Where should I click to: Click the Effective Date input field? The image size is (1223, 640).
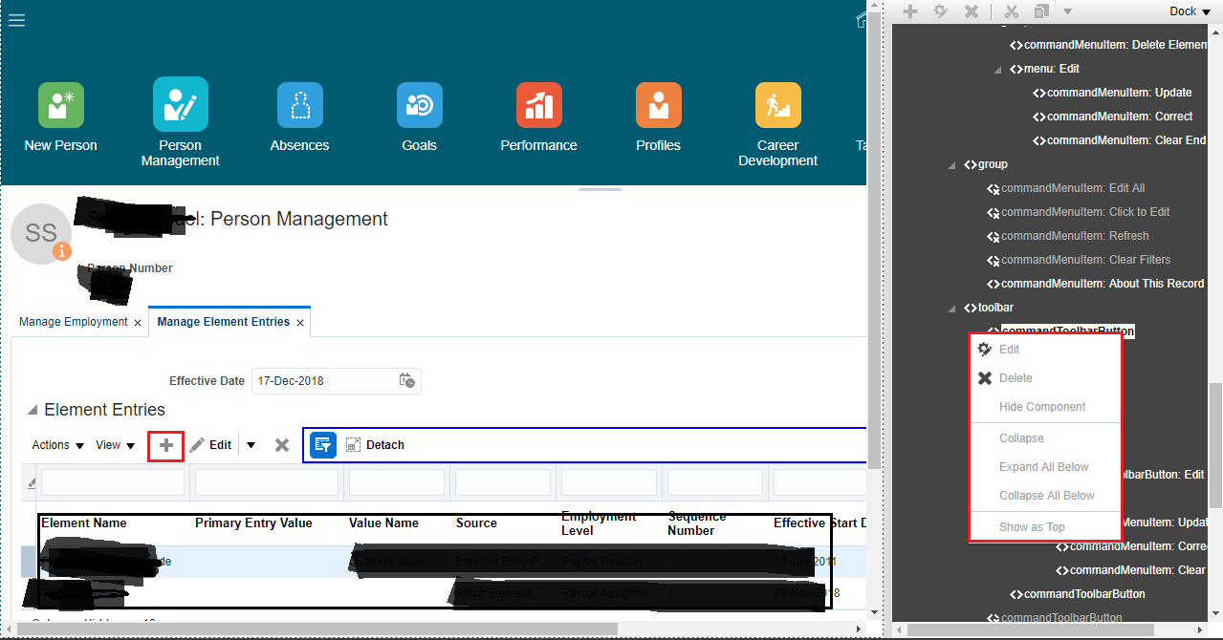[323, 380]
